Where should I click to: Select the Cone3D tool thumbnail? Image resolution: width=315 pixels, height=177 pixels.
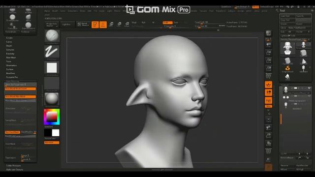[304, 61]
